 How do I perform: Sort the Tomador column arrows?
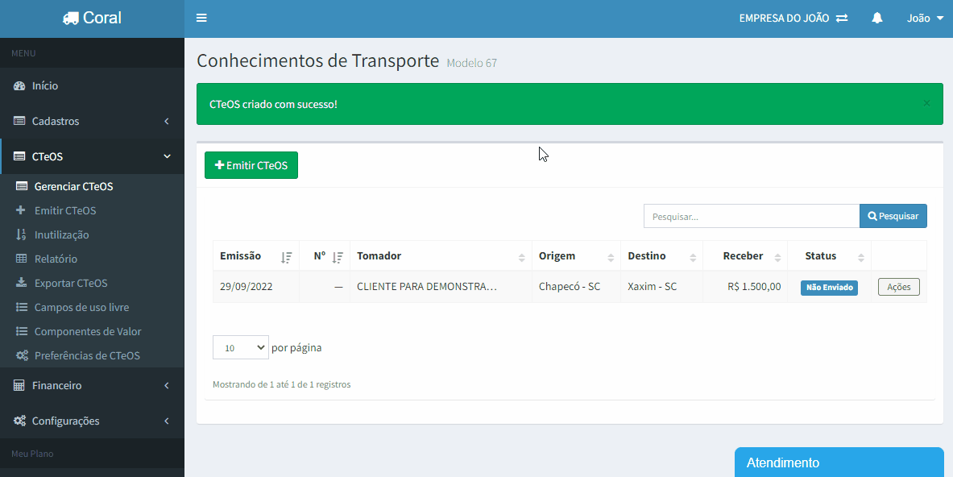coord(522,257)
